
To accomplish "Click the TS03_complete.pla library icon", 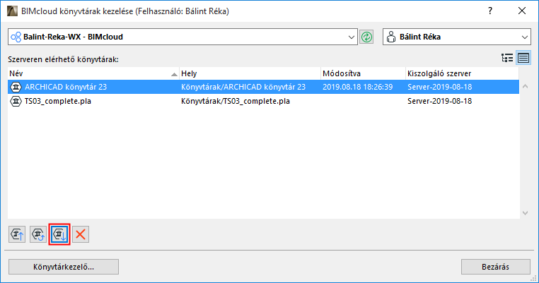I will [16, 101].
